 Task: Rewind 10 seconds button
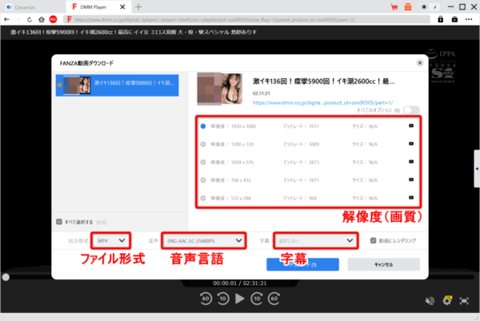click(x=223, y=299)
